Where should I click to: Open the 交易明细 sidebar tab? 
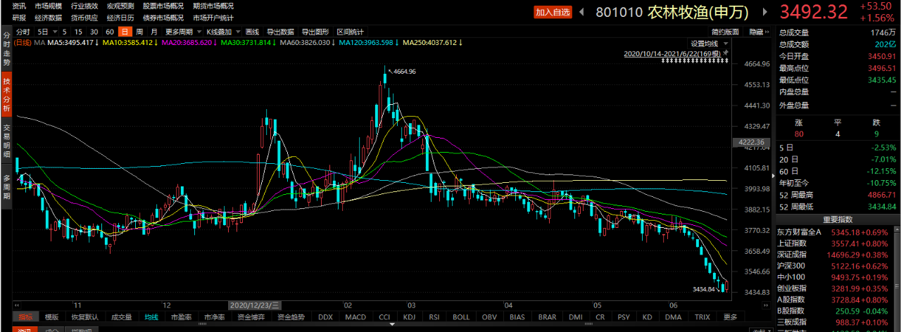coord(6,141)
